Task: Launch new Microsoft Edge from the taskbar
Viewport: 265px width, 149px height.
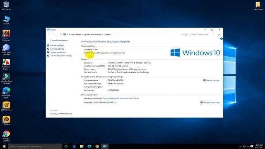Action: [x=89, y=146]
